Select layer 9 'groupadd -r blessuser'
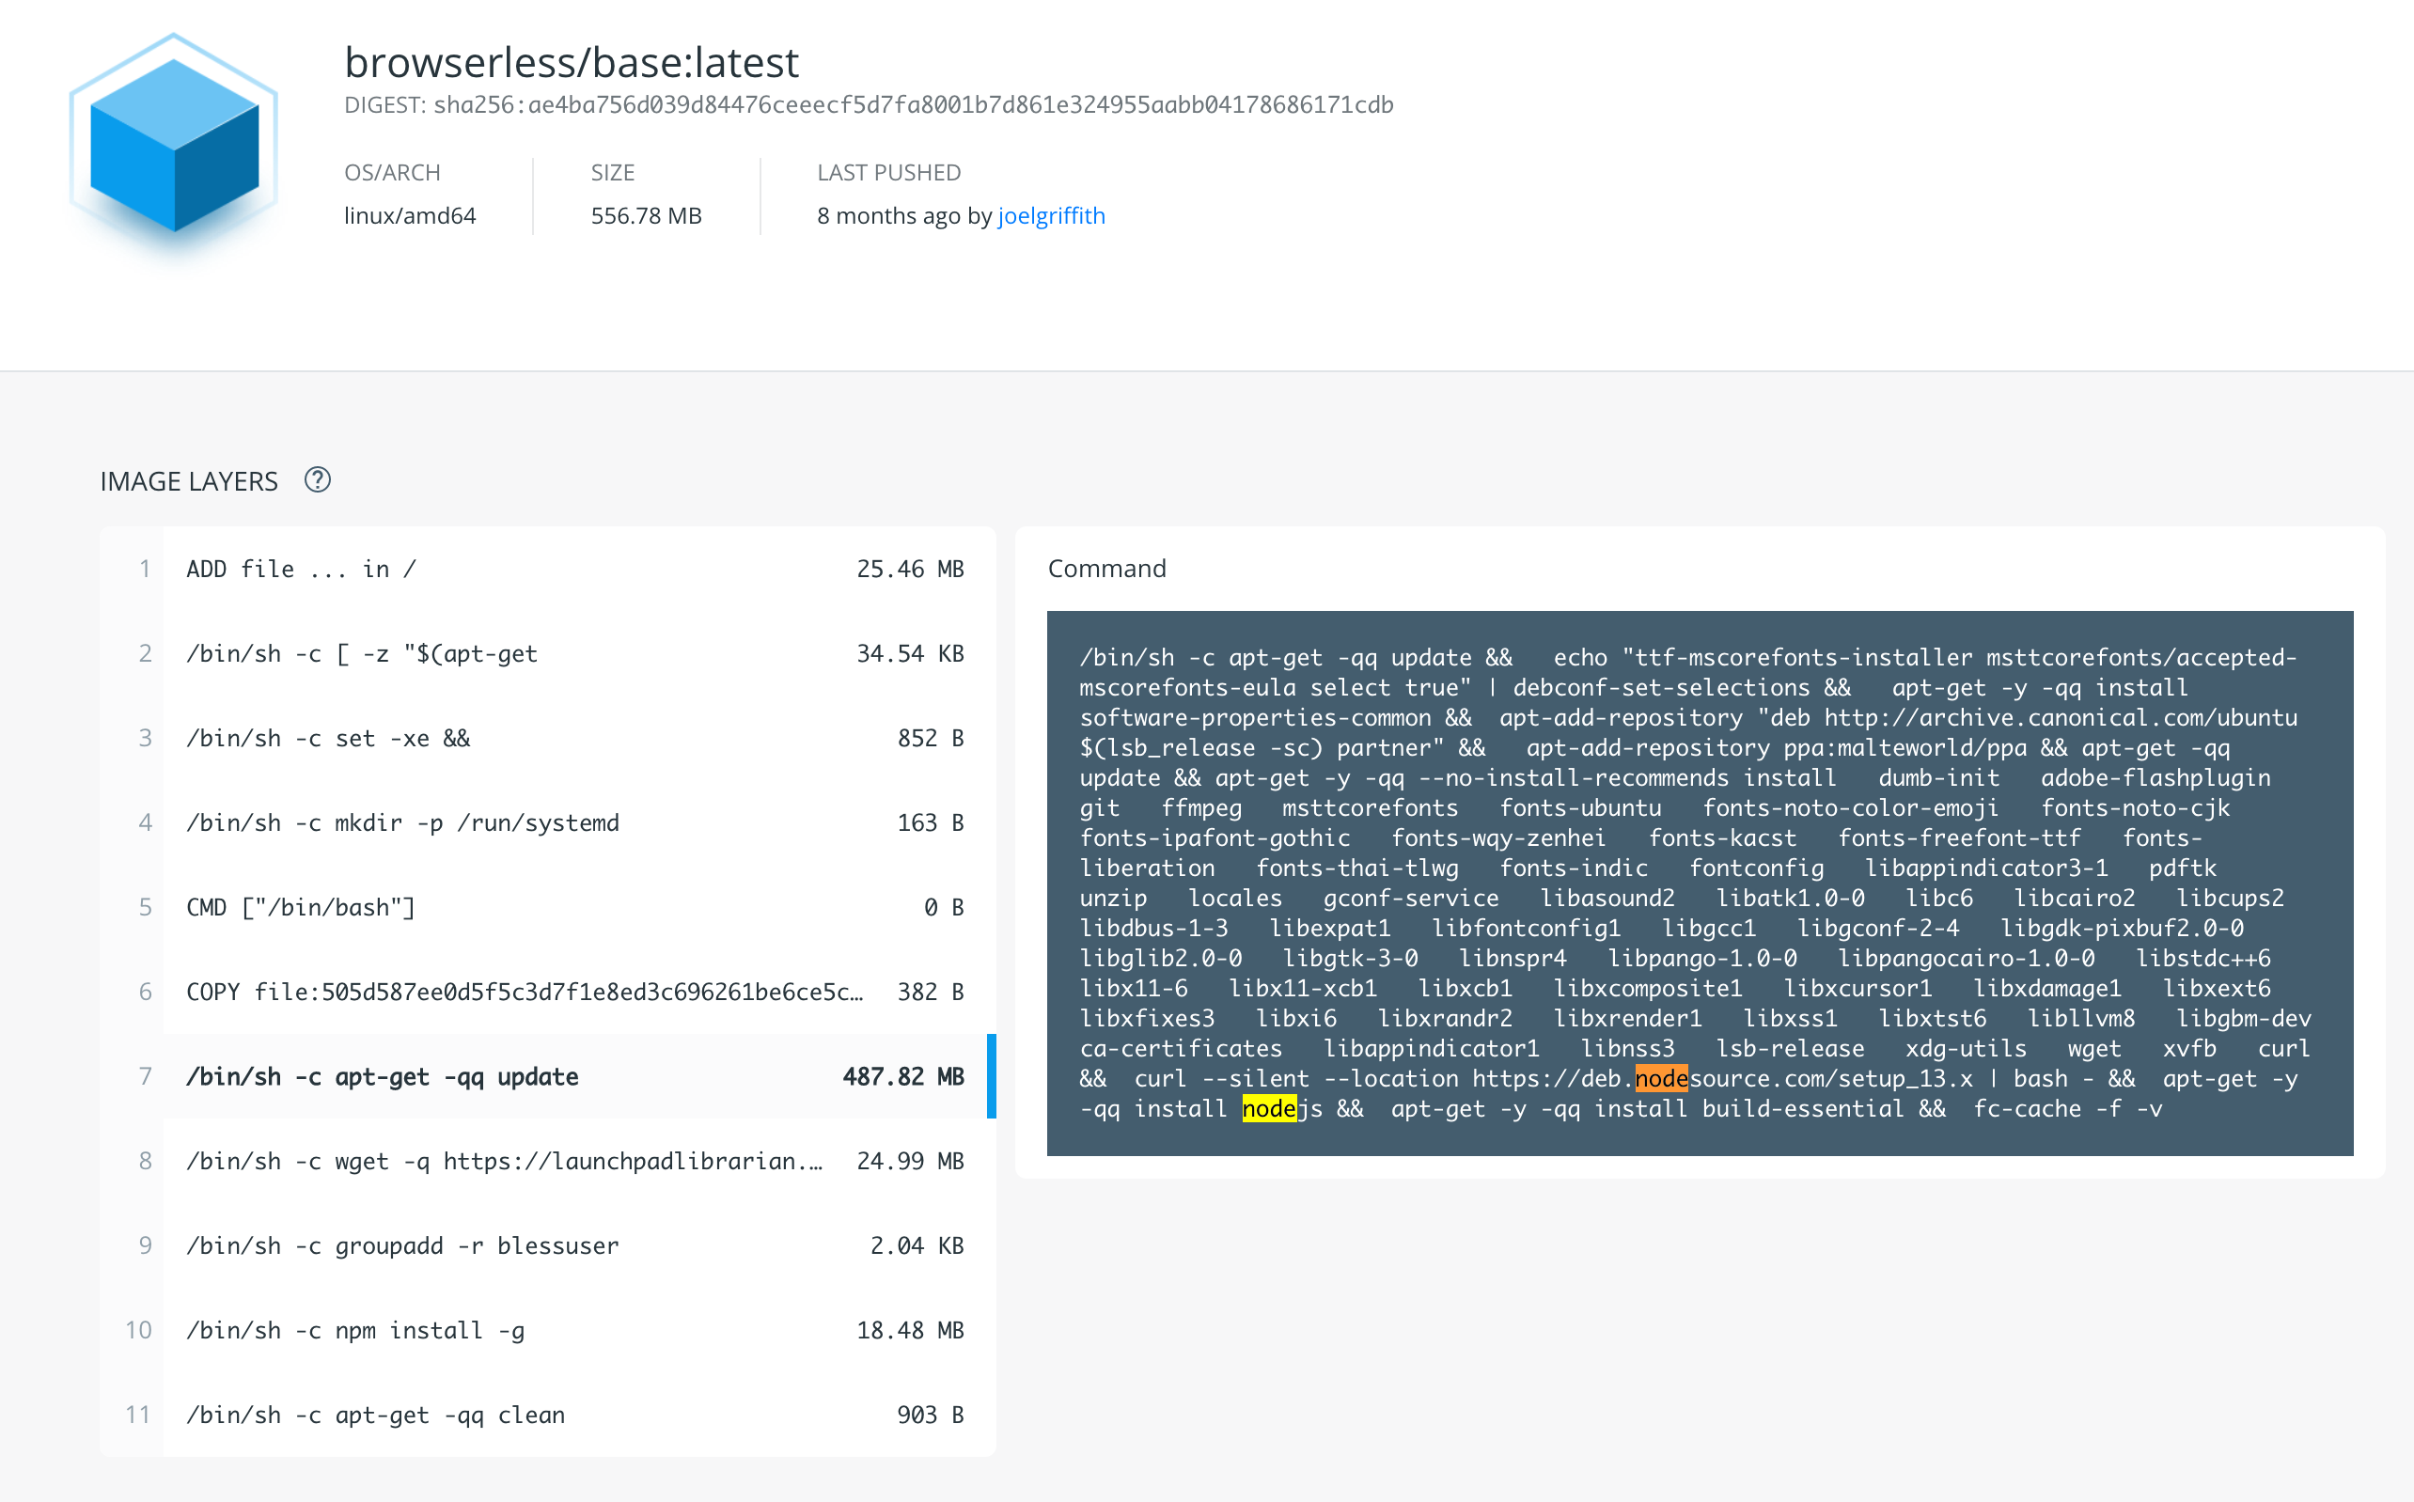Viewport: 2414px width, 1502px height. click(546, 1244)
